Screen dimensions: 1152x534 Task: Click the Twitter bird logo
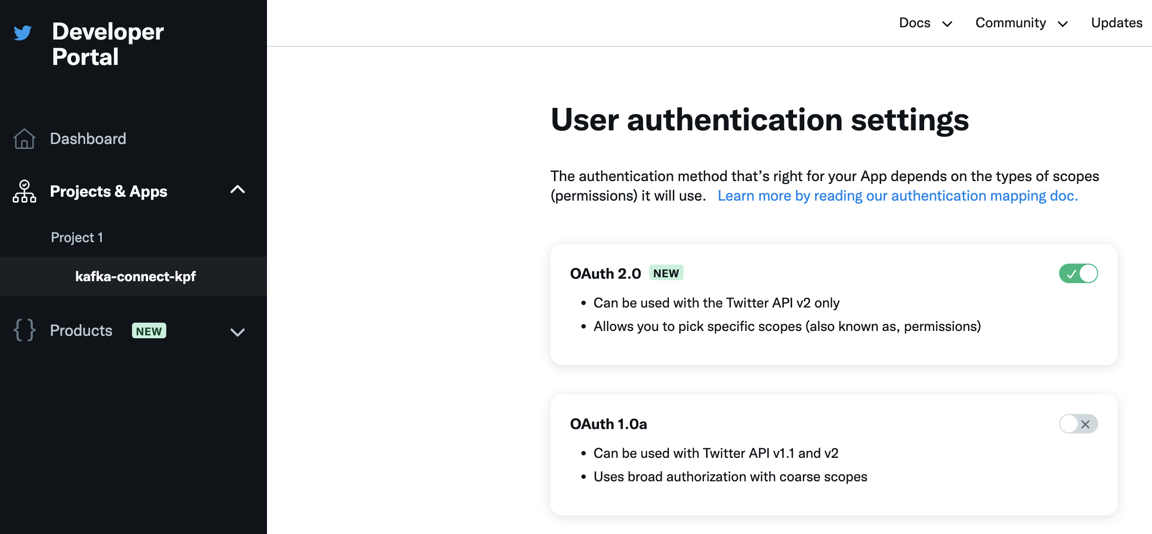(22, 33)
